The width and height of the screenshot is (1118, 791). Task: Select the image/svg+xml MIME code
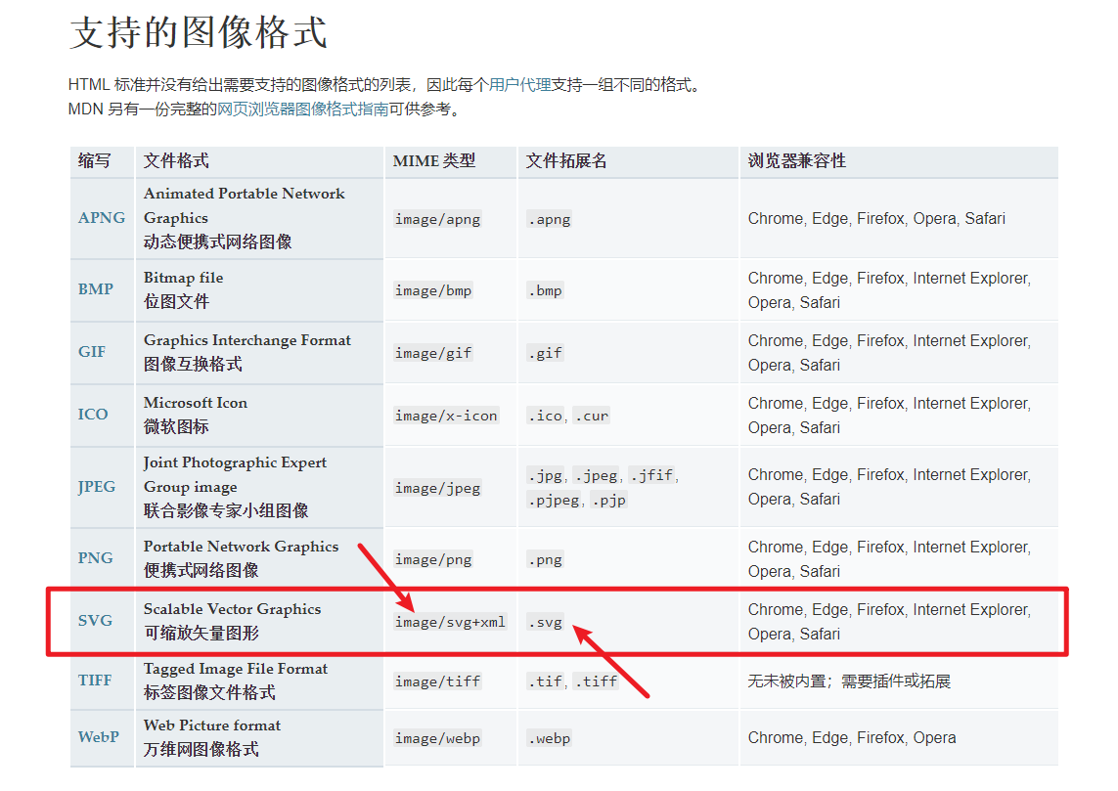451,622
